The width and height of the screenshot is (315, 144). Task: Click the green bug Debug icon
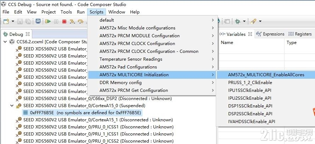pos(238,21)
